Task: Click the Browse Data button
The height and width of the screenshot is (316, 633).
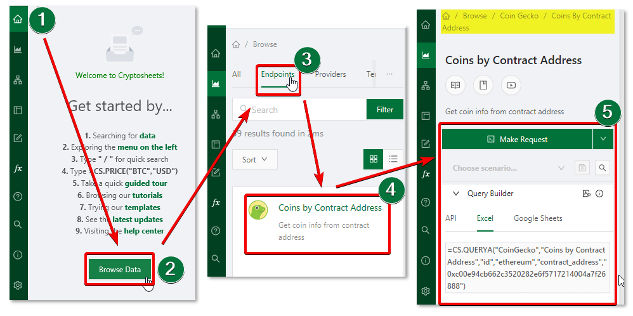Action: 120,270
